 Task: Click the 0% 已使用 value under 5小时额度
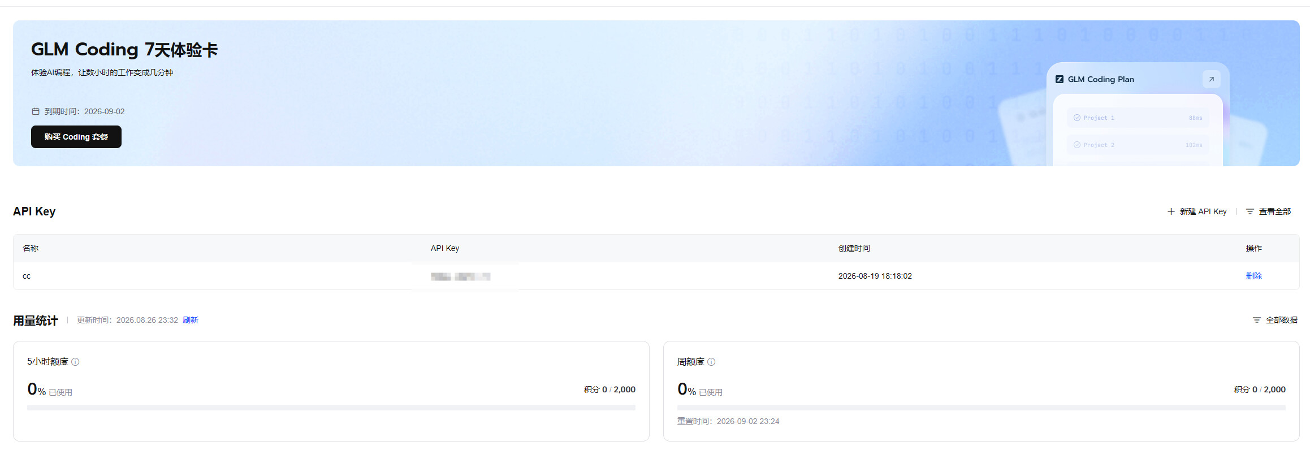50,390
